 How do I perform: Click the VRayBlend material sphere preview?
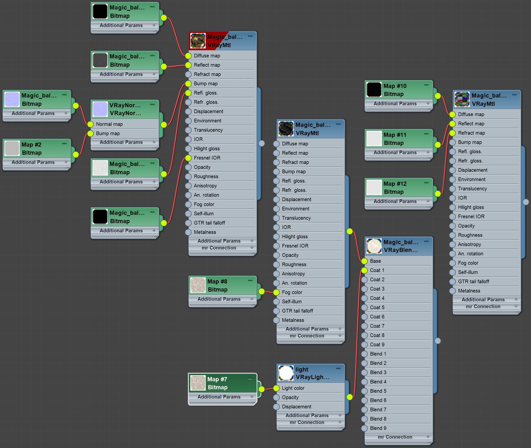pos(374,246)
